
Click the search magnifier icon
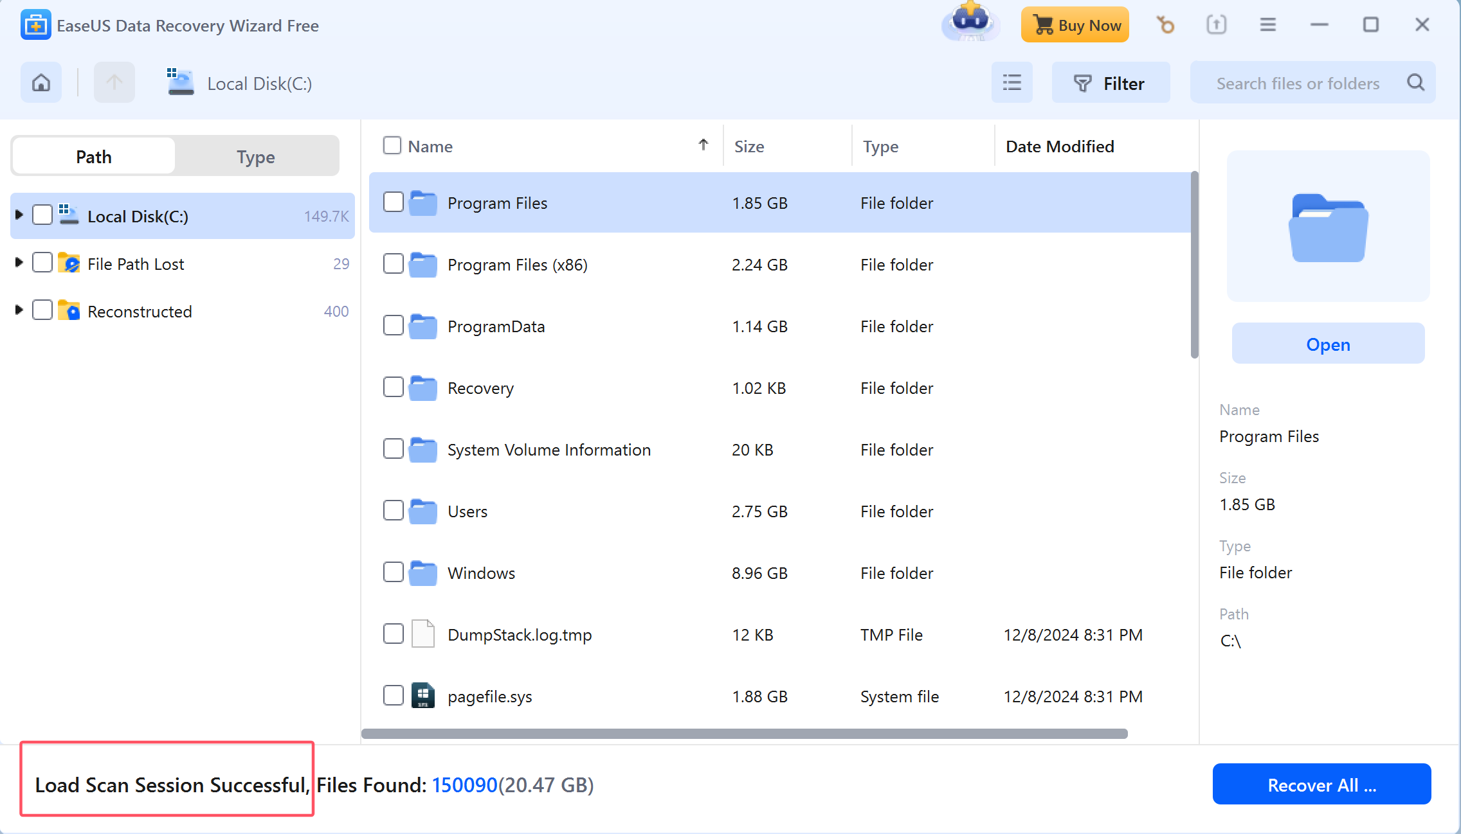click(x=1415, y=83)
